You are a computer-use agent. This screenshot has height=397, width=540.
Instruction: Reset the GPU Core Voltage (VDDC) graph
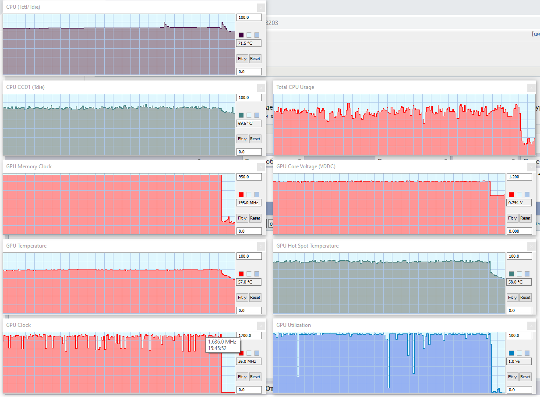tap(525, 218)
